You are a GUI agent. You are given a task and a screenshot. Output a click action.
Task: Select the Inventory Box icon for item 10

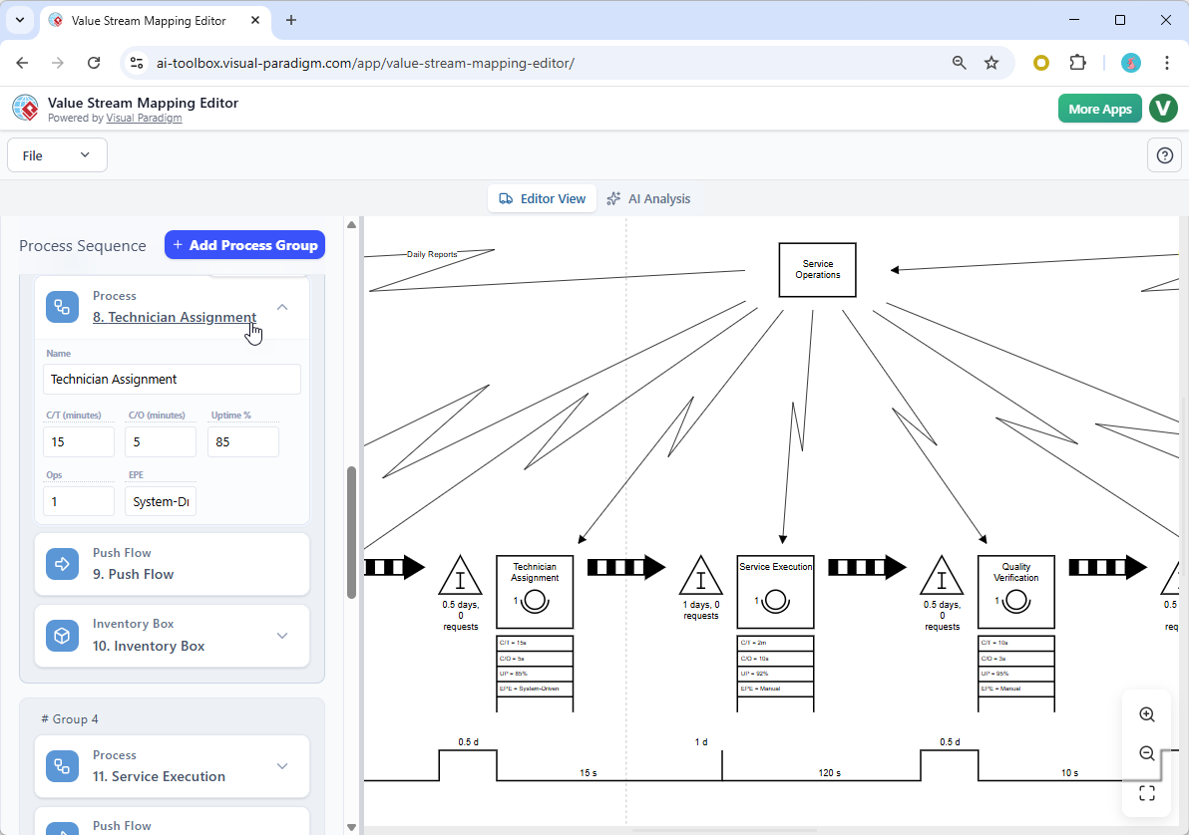pyautogui.click(x=62, y=635)
